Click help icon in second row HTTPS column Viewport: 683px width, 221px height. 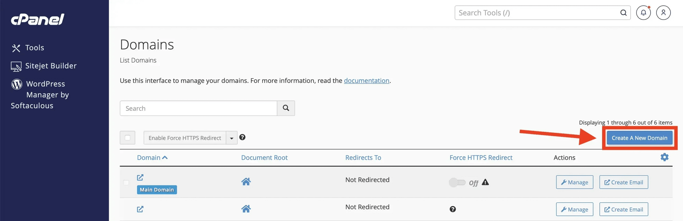(453, 209)
